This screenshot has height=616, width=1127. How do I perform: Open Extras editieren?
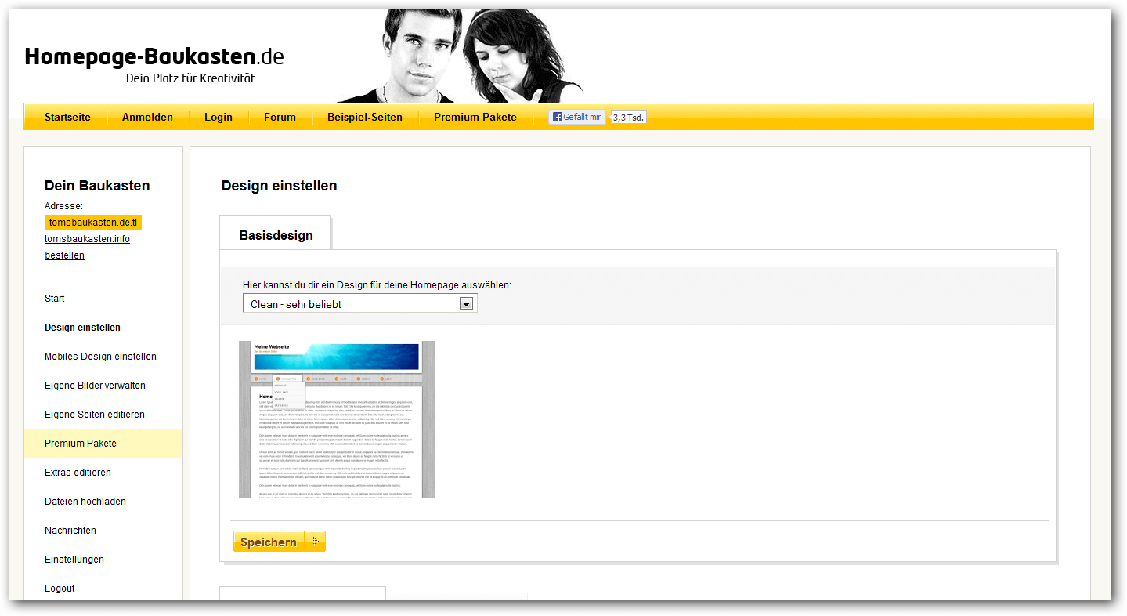click(x=103, y=473)
